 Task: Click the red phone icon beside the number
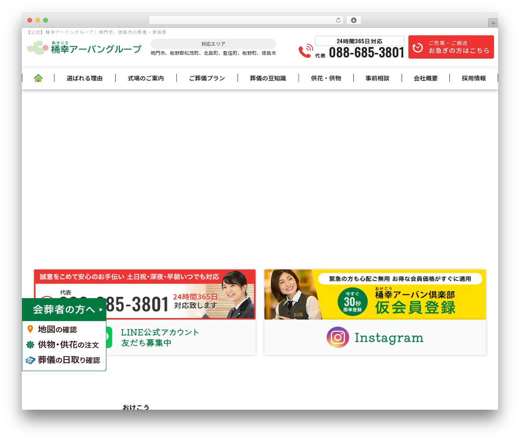pos(306,51)
